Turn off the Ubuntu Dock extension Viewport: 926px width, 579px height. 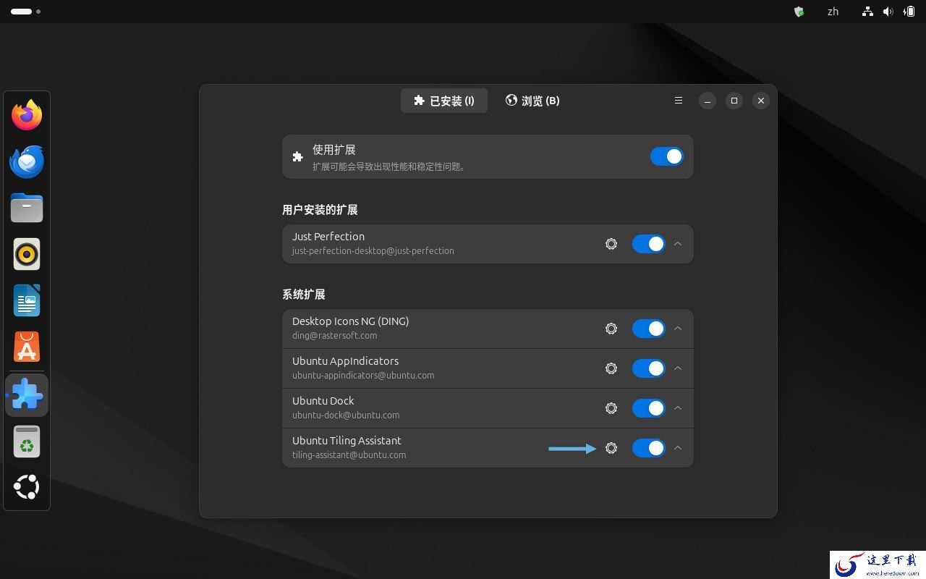[x=648, y=408]
